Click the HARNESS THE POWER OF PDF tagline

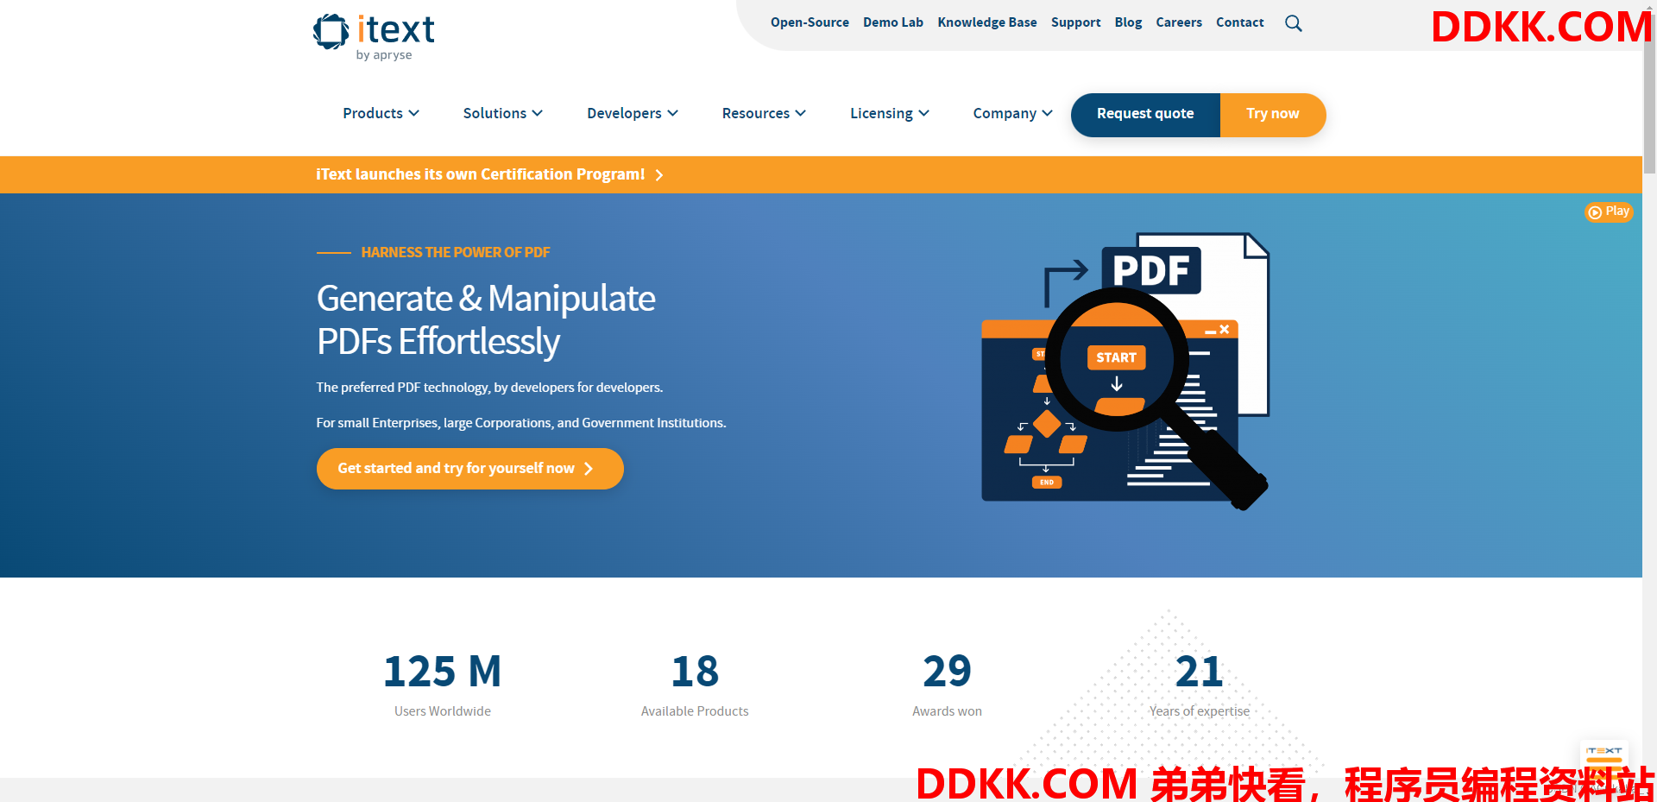(455, 252)
